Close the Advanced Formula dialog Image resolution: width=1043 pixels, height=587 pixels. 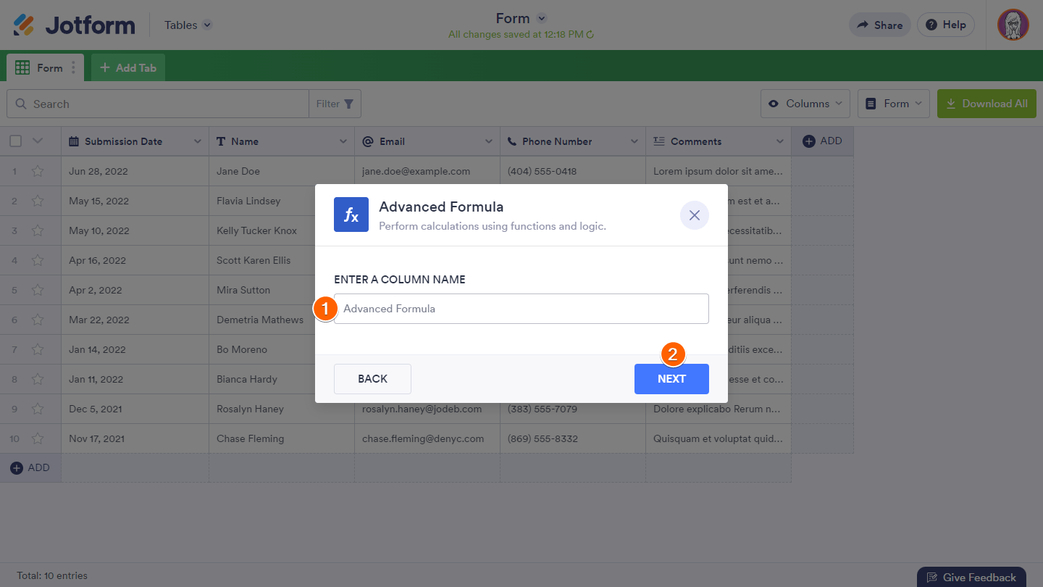[694, 215]
